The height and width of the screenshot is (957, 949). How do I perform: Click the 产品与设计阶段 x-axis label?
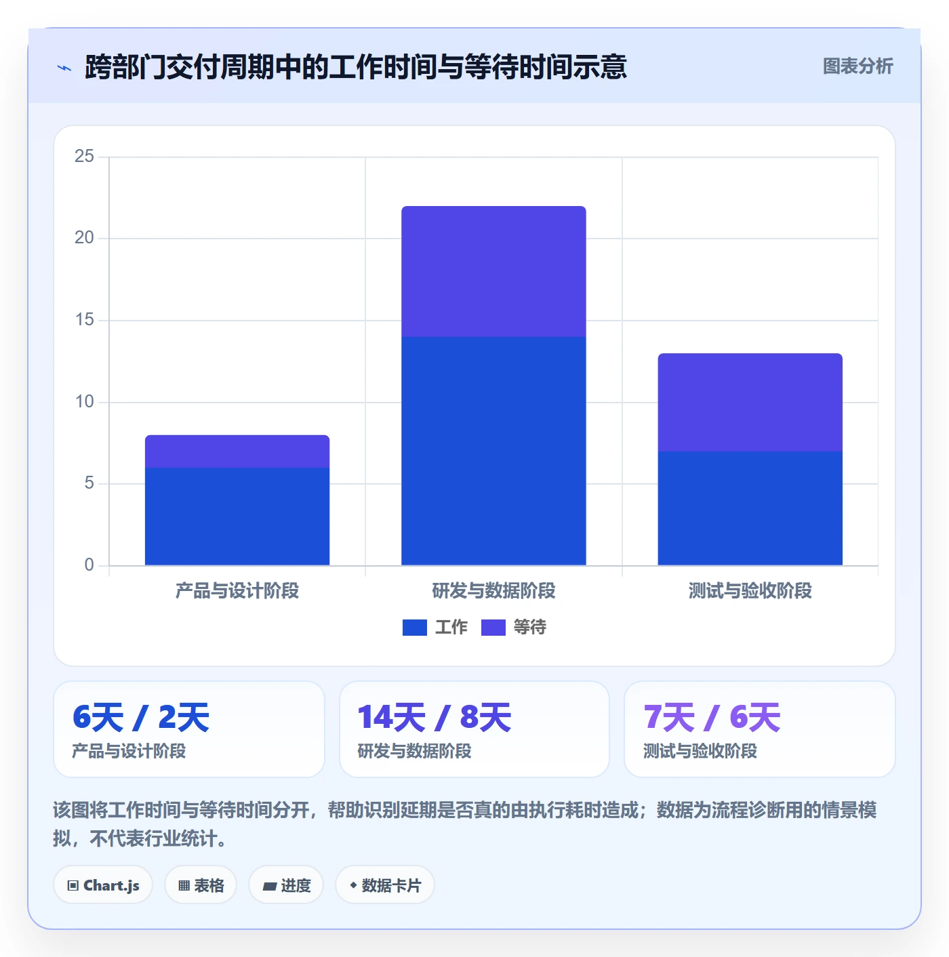click(x=237, y=591)
